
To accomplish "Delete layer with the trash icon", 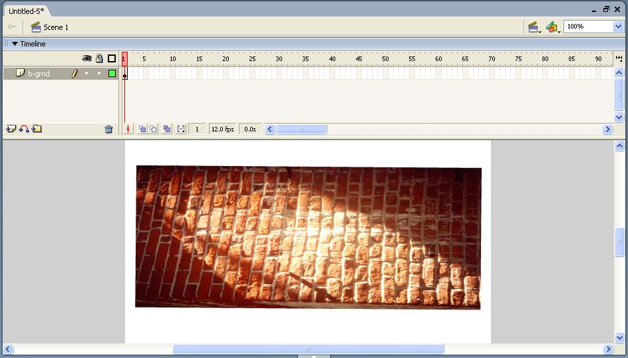I will (x=109, y=130).
